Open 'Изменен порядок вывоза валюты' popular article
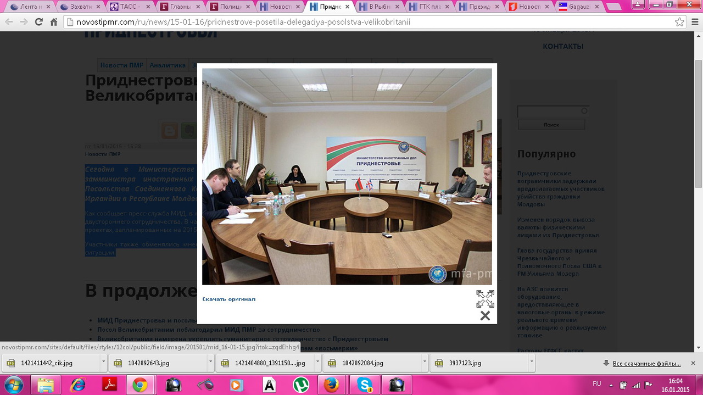Image resolution: width=703 pixels, height=395 pixels. (x=558, y=227)
